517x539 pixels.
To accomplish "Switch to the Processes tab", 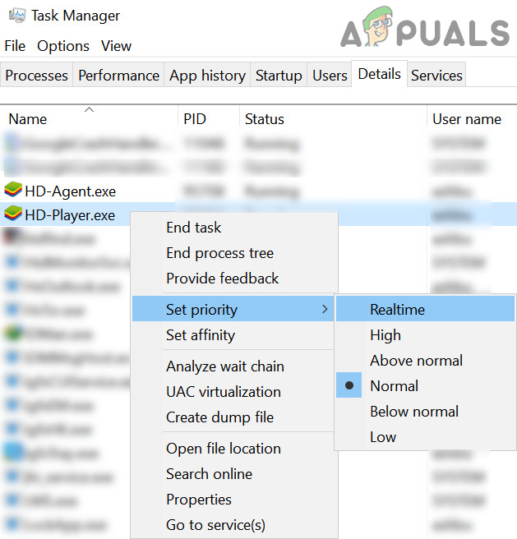I will pyautogui.click(x=36, y=75).
